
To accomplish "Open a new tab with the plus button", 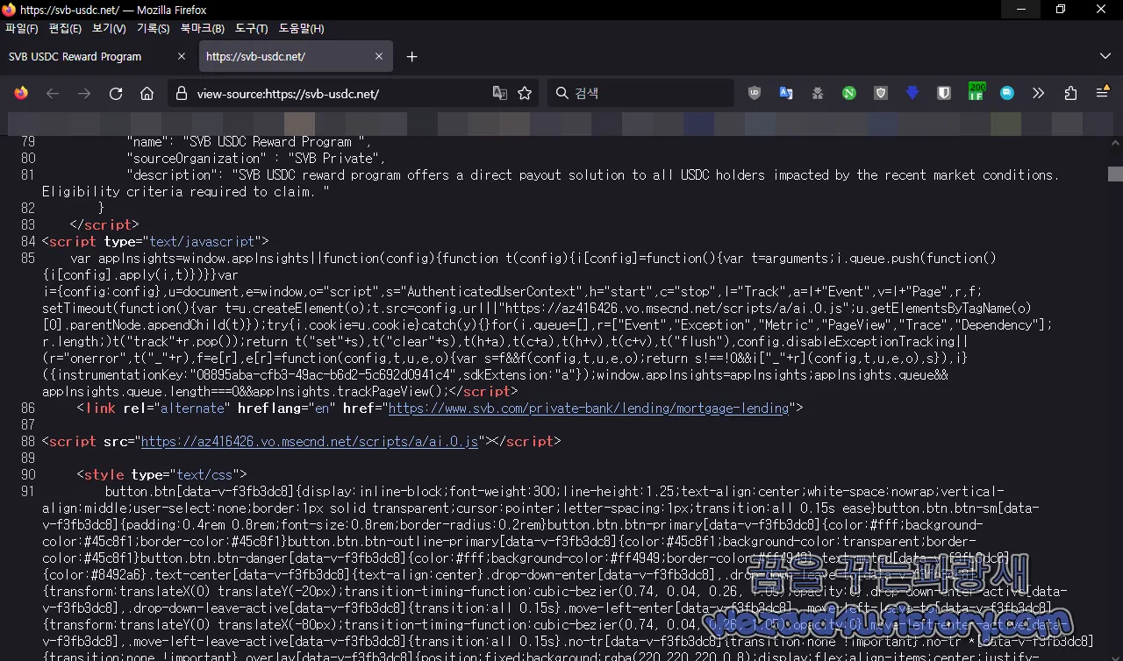I will [x=412, y=56].
